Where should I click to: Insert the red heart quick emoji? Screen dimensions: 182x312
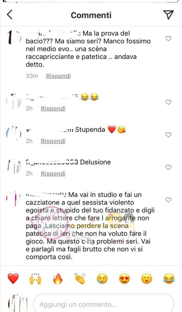tap(13, 279)
